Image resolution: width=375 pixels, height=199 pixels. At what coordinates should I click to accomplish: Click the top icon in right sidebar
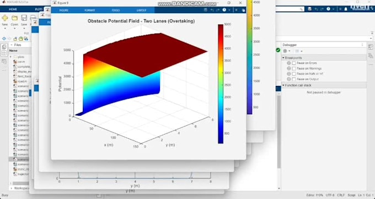[x=371, y=47]
